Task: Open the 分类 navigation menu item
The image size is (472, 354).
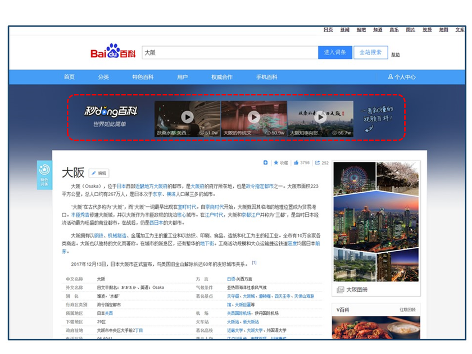Action: click(x=103, y=77)
